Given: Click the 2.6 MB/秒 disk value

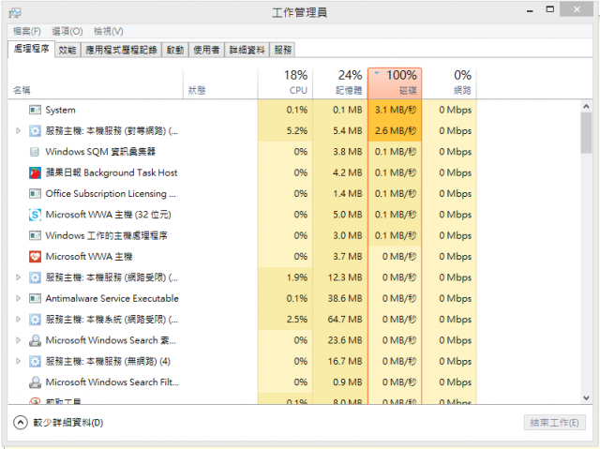Looking at the screenshot, I should click(x=396, y=131).
